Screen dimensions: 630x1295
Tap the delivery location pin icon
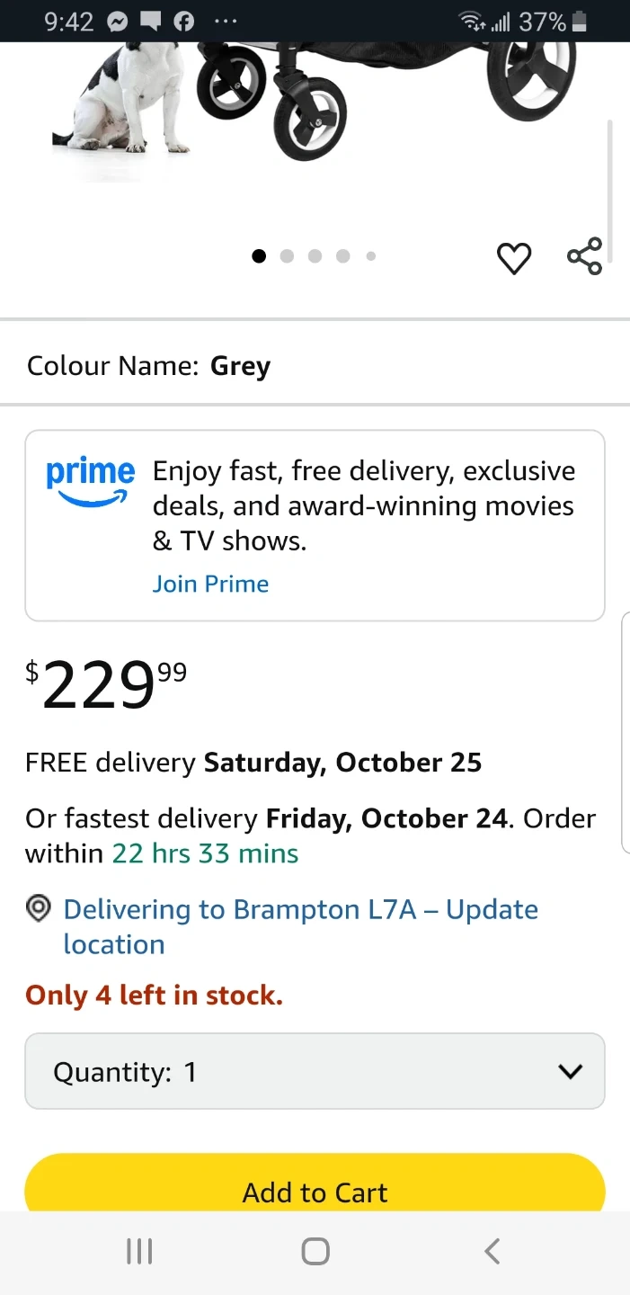pyautogui.click(x=39, y=909)
